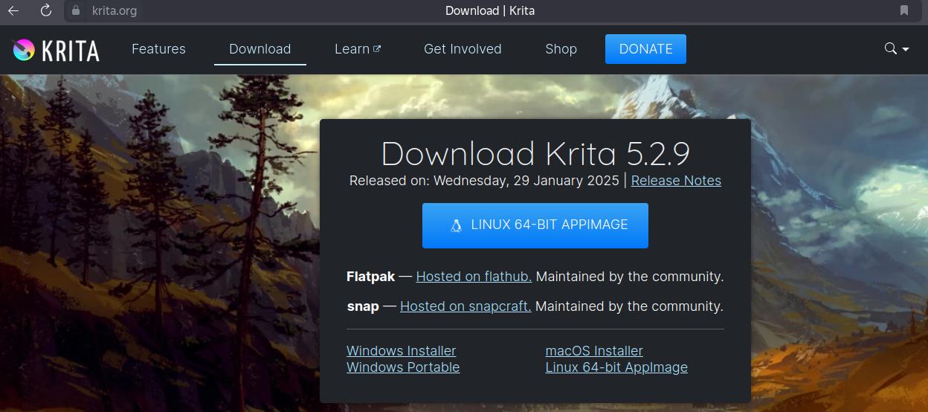Open the Learn external link
This screenshot has width=928, height=412.
point(358,49)
